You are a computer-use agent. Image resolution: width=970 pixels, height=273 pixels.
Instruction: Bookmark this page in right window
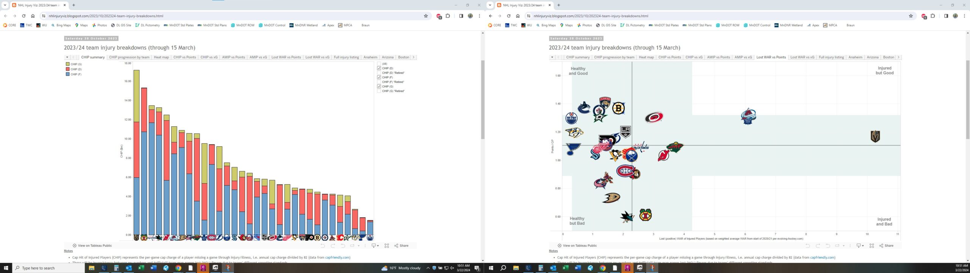(911, 16)
